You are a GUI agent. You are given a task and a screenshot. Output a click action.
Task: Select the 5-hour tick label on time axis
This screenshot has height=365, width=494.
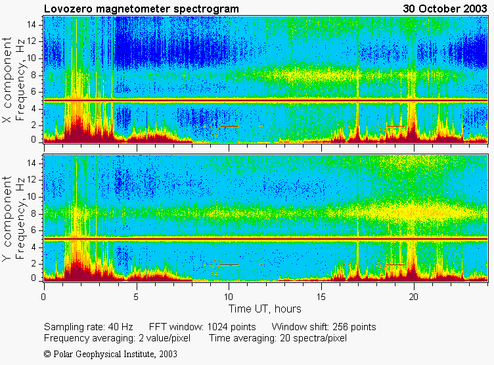tap(137, 297)
